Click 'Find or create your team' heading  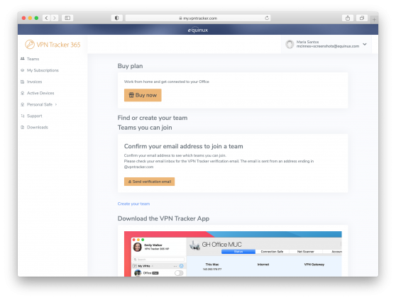[153, 118]
